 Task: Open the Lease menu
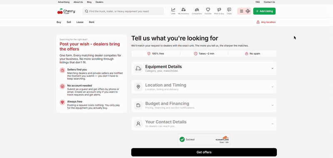click(x=80, y=22)
